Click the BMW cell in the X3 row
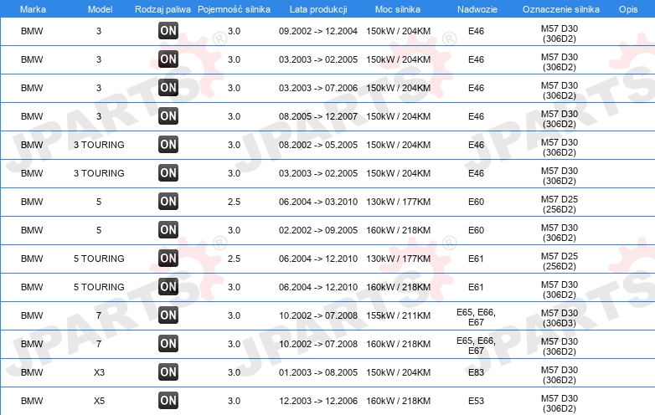 (x=32, y=372)
